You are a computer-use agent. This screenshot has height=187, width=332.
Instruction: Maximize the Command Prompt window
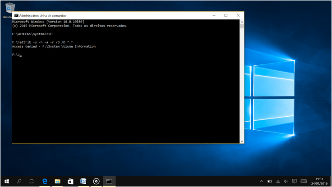click(226, 15)
